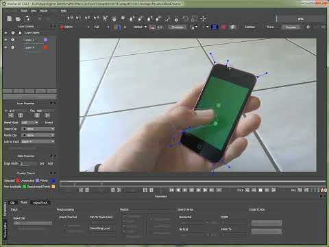329x247 pixels.
Task: Open the Help menu
Action: (x=64, y=11)
